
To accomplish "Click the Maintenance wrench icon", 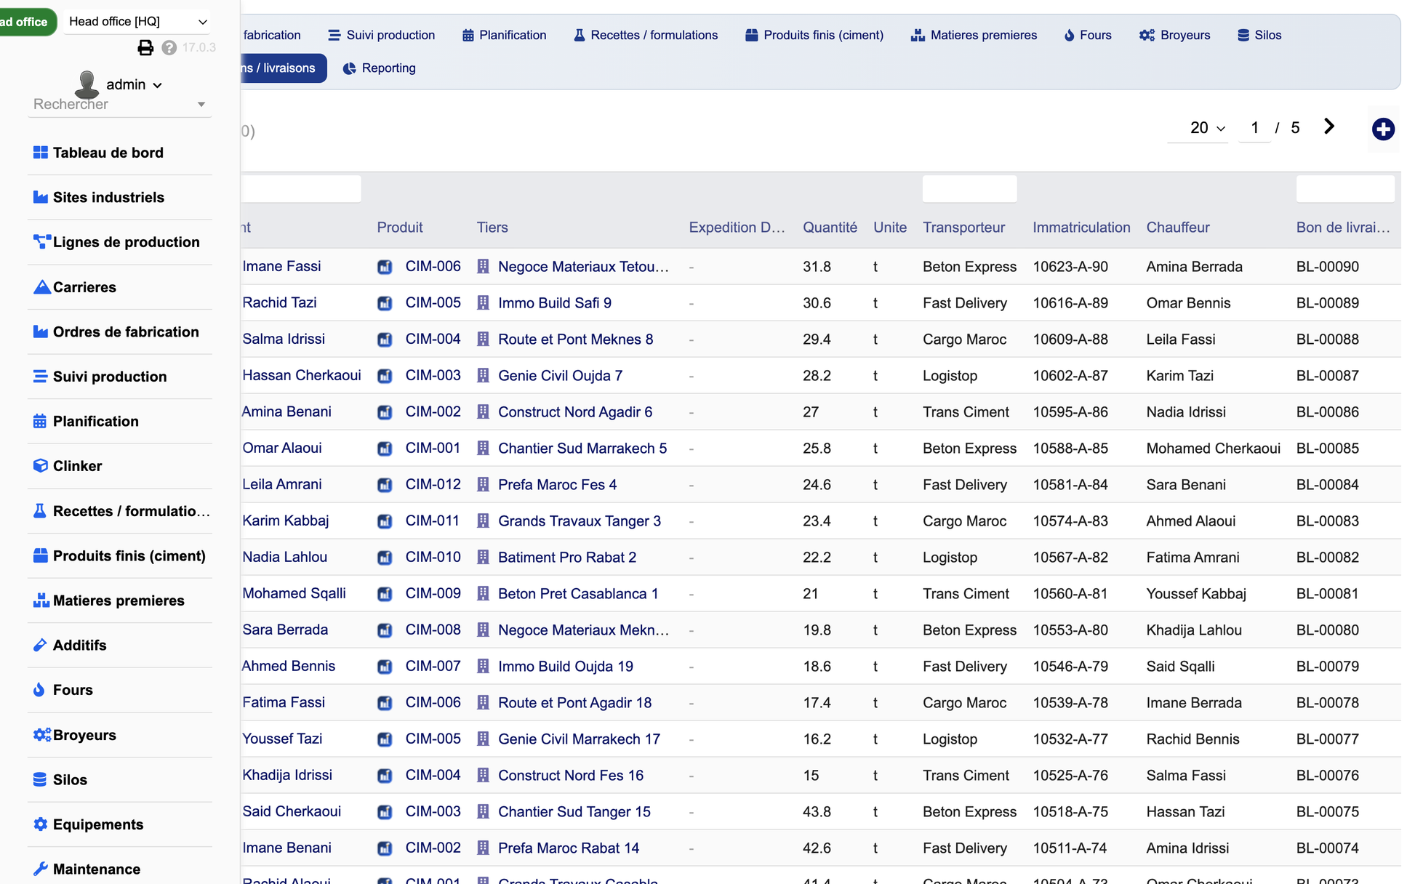I will point(41,869).
